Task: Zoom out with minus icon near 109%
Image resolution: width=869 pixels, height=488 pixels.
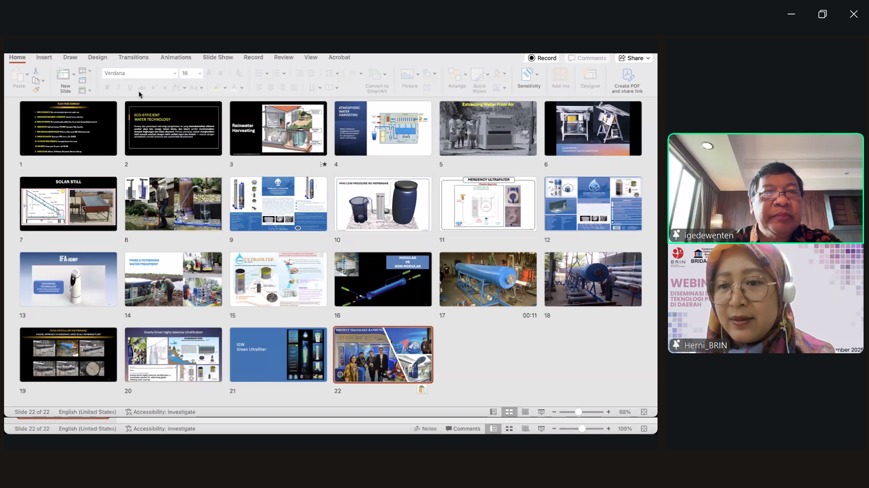Action: [554, 429]
